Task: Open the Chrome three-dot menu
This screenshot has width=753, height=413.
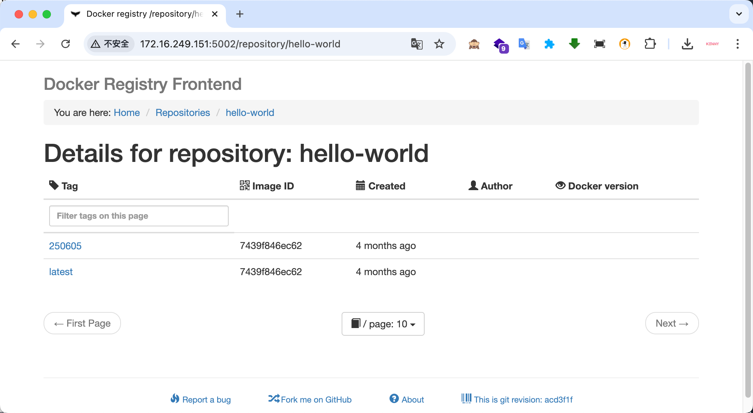Action: [738, 44]
